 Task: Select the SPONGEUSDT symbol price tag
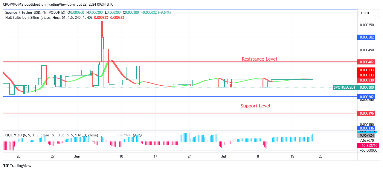[345, 87]
